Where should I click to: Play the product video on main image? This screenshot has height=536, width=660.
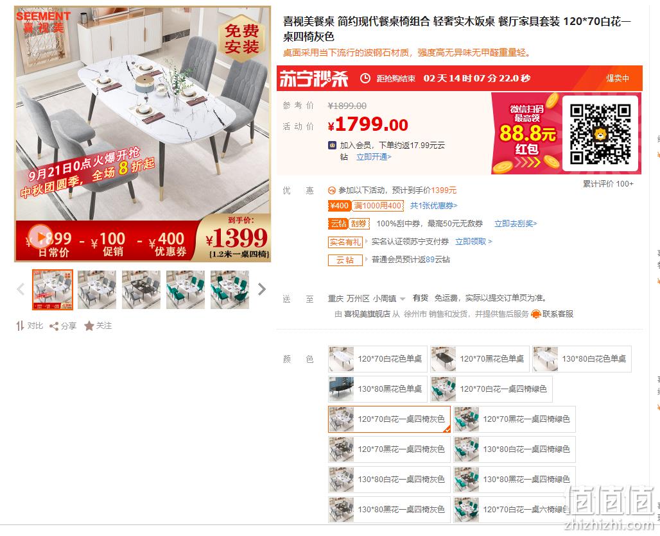(x=40, y=237)
